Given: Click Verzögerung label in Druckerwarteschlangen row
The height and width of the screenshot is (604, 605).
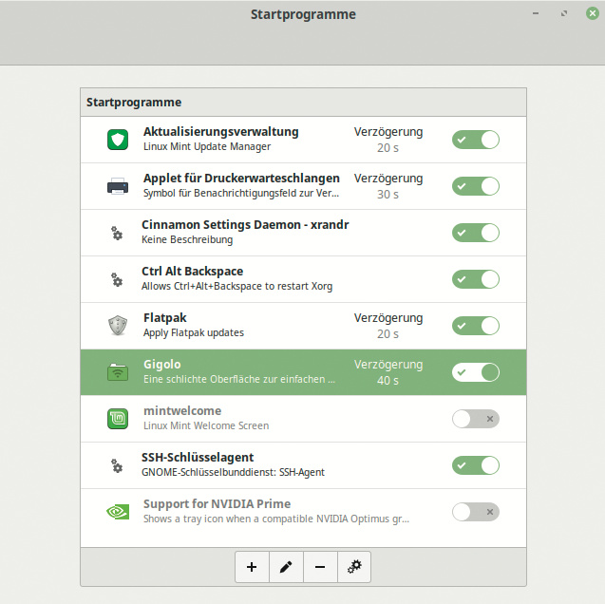Looking at the screenshot, I should [388, 179].
